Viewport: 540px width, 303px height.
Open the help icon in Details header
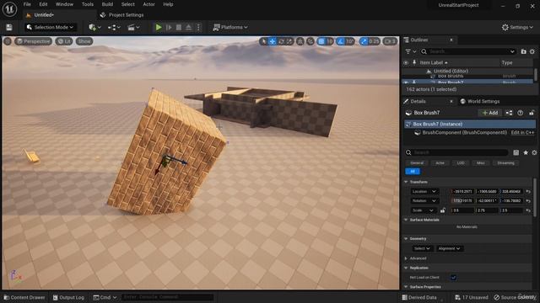click(x=521, y=113)
